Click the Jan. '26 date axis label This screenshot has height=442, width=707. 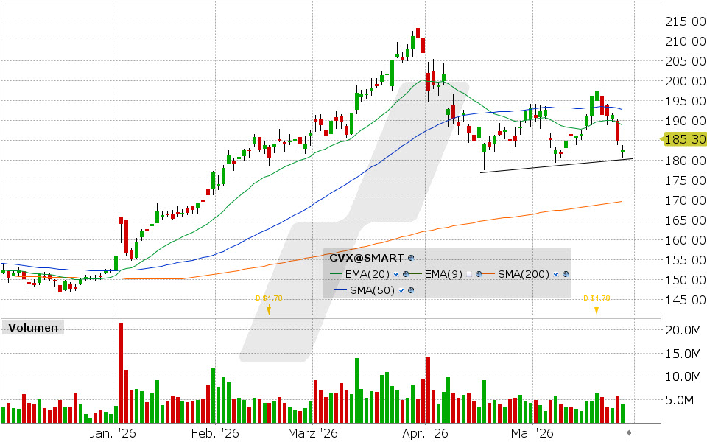click(x=112, y=434)
